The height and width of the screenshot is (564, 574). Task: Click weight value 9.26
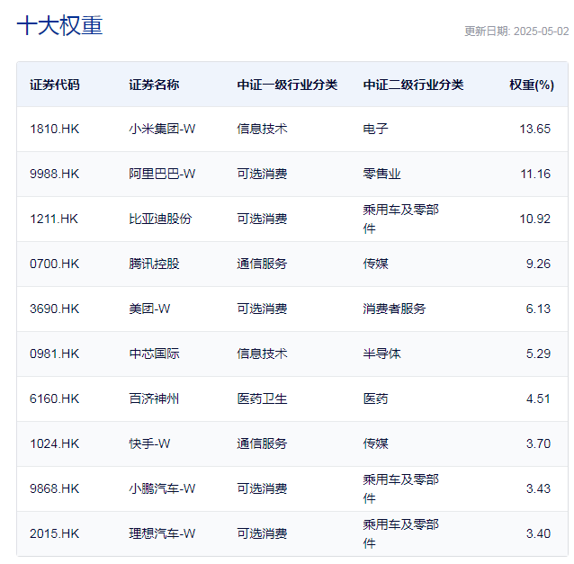coord(538,264)
